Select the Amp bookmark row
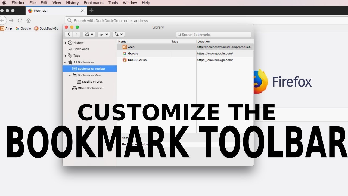 185,47
